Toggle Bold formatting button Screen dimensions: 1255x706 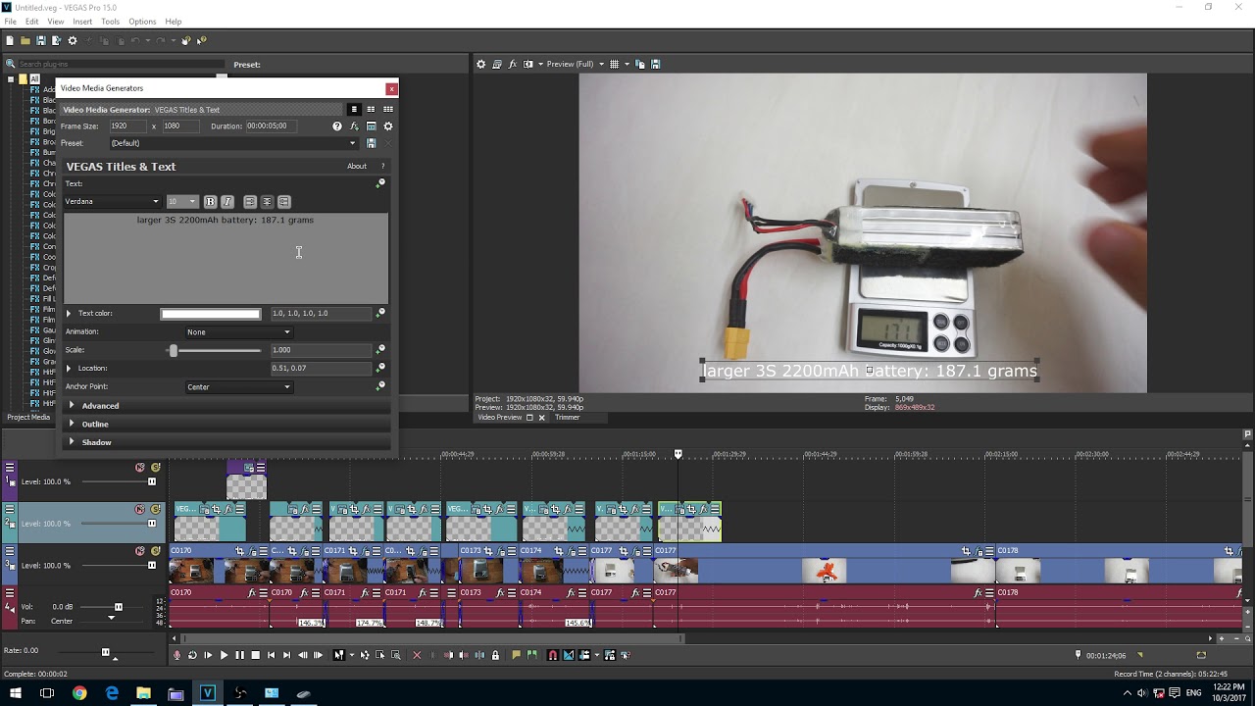(210, 201)
